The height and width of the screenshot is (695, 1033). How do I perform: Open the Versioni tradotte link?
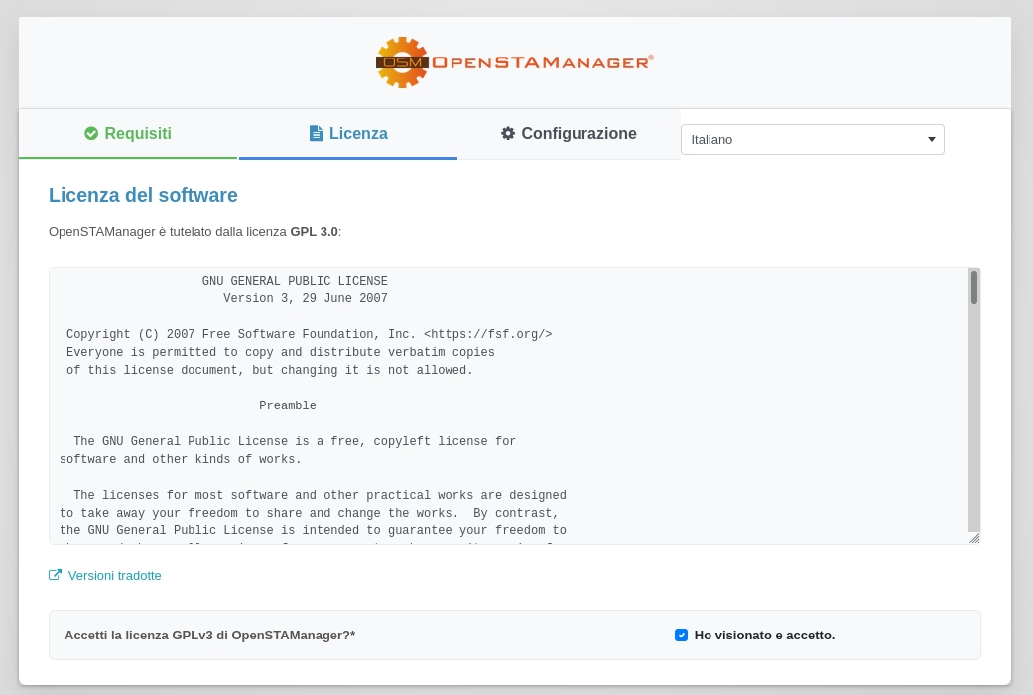tap(114, 575)
